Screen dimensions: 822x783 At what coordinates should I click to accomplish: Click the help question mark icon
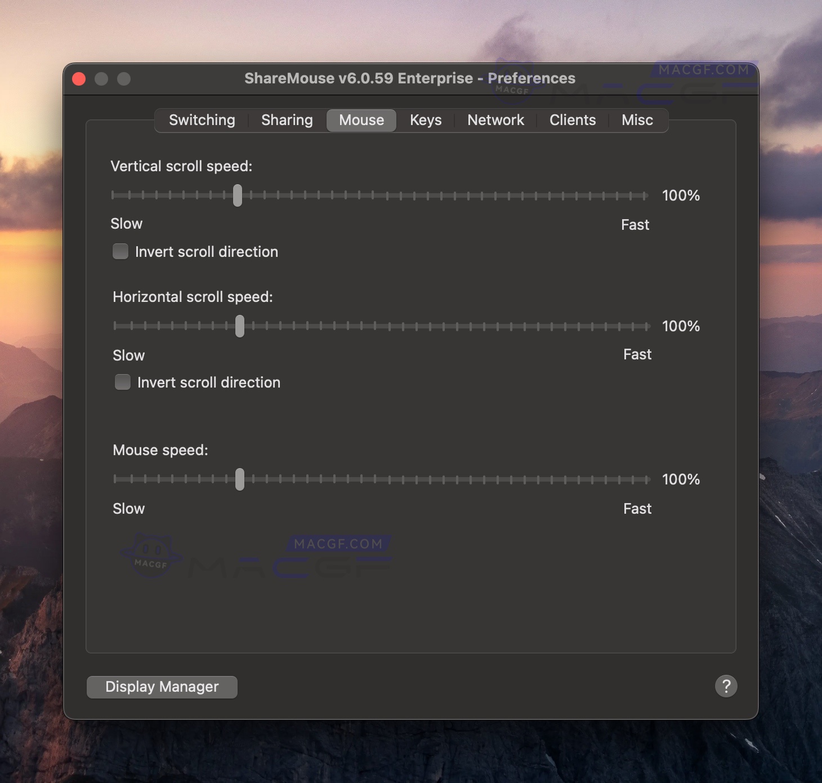coord(726,686)
